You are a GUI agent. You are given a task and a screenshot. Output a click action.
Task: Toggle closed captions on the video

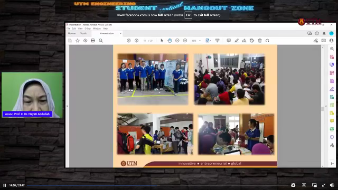tap(304, 185)
